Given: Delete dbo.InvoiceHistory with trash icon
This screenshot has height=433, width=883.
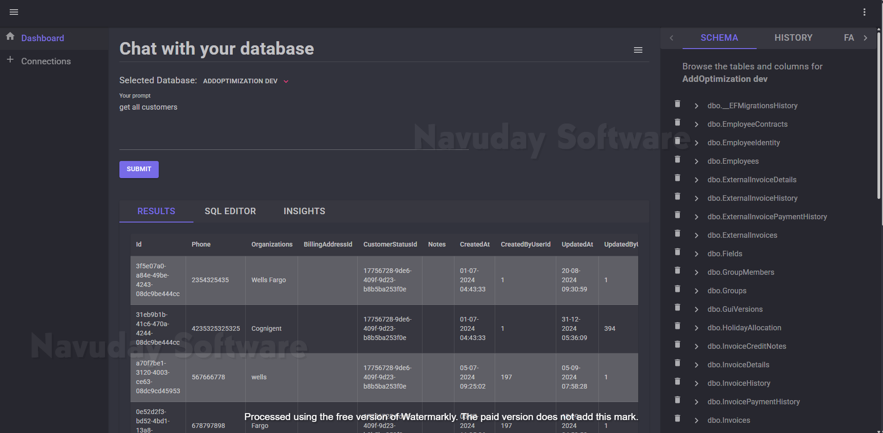Looking at the screenshot, I should click(678, 381).
